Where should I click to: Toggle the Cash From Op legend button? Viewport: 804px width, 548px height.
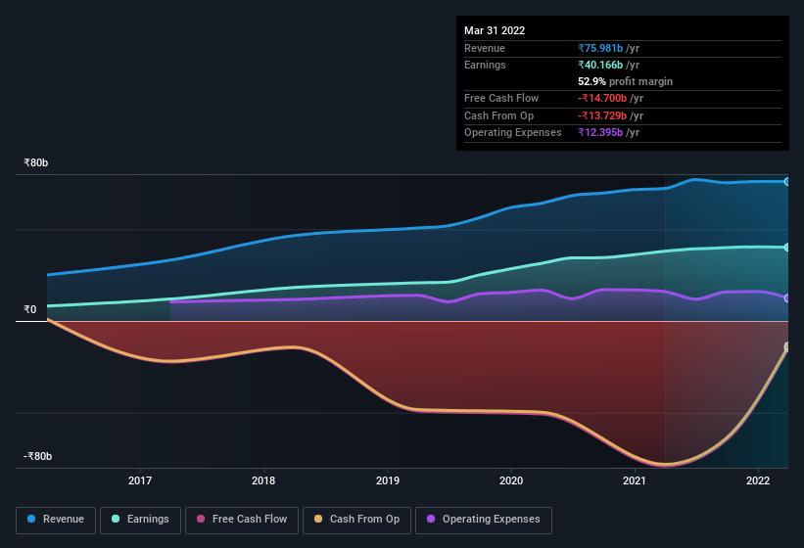tap(356, 520)
